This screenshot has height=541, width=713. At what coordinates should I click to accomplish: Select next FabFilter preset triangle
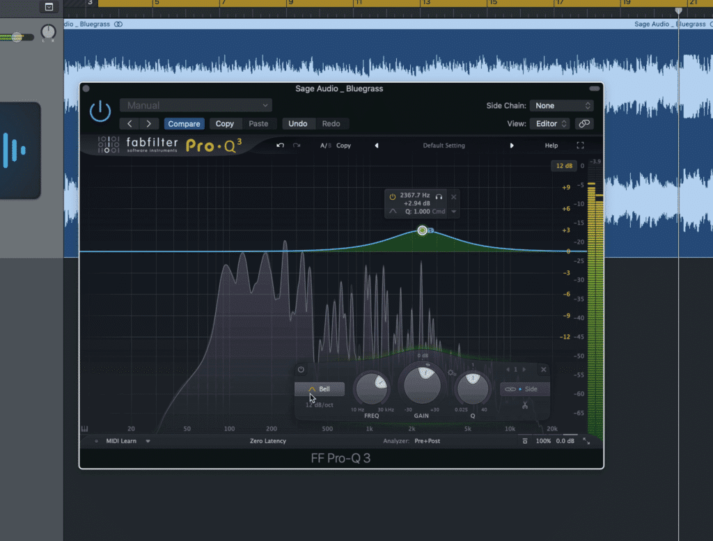(512, 146)
